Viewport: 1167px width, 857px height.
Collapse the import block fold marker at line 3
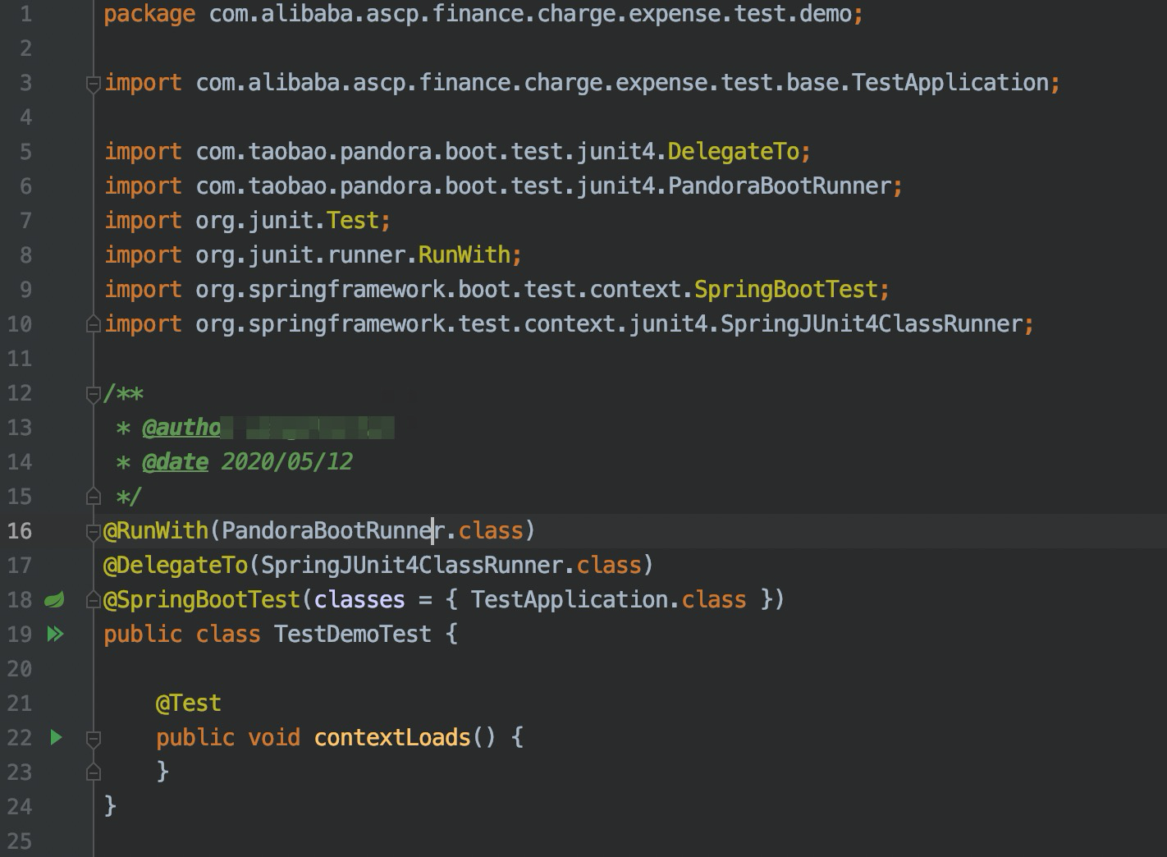[x=94, y=83]
